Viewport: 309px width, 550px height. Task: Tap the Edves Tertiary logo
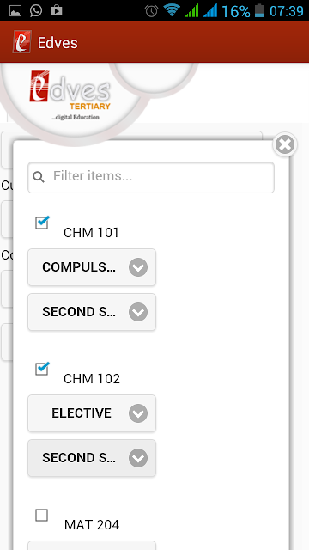tap(70, 95)
